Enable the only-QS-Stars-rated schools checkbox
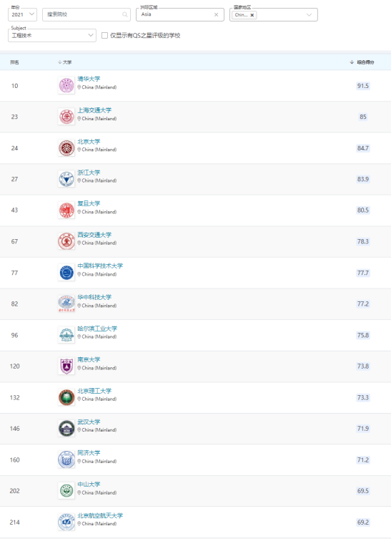This screenshot has height=539, width=391. 104,35
